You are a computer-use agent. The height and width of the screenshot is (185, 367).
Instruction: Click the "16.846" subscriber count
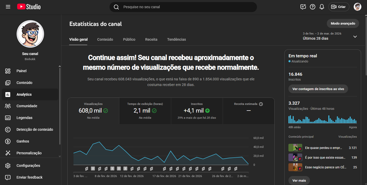tap(295, 74)
